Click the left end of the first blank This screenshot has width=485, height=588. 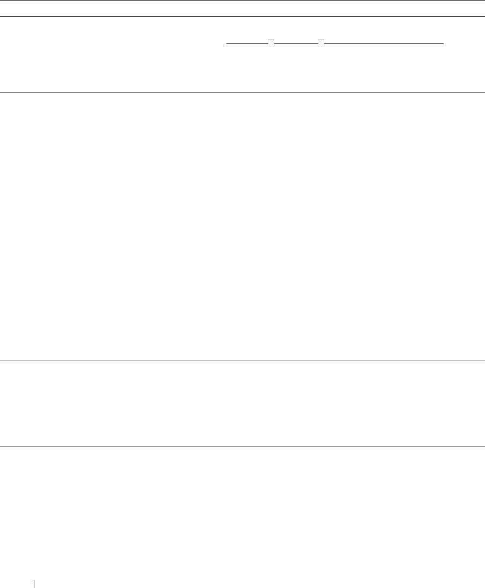click(x=227, y=42)
